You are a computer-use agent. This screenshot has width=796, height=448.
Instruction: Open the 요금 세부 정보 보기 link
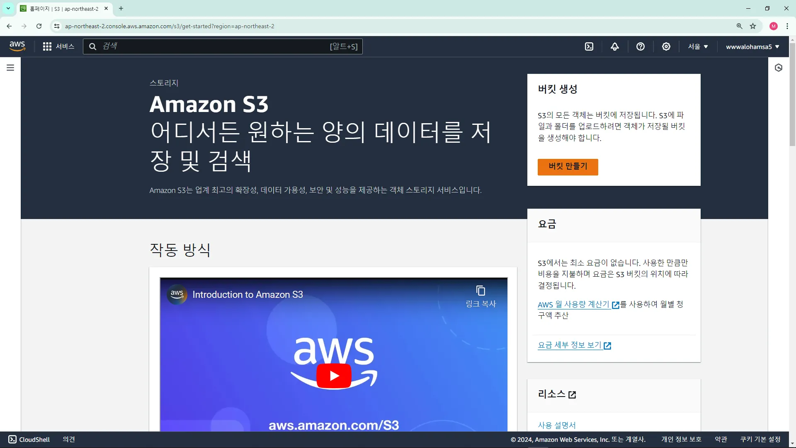570,345
